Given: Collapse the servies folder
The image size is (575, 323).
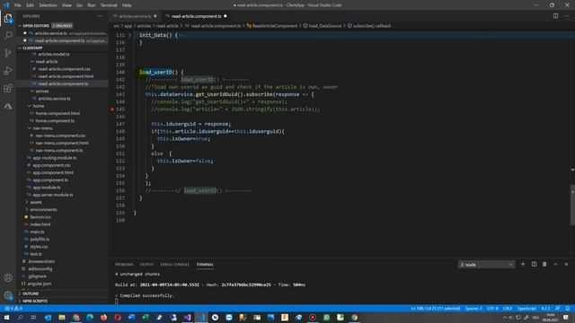Looking at the screenshot, I should pyautogui.click(x=32, y=92).
